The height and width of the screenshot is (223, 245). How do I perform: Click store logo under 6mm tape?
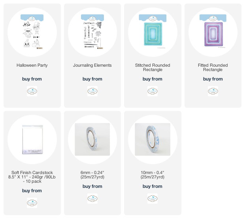(x=92, y=199)
